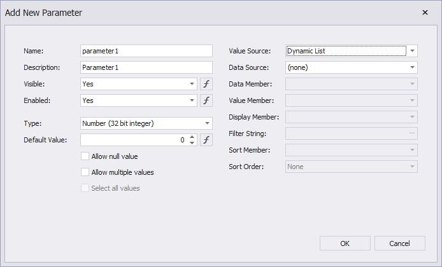
Task: Expand the Type dropdown list
Action: point(208,123)
